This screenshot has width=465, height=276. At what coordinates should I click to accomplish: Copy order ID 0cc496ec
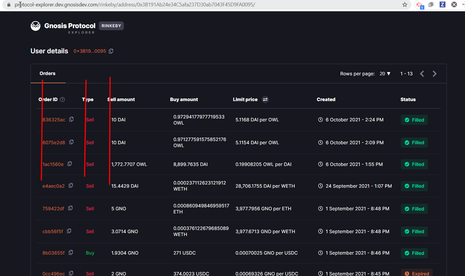point(71,273)
